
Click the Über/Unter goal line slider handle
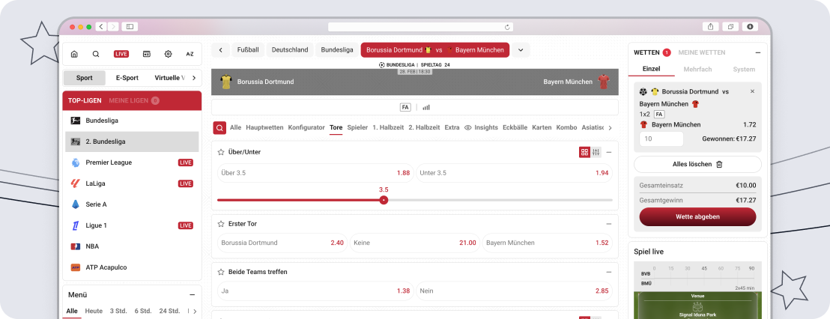(384, 200)
